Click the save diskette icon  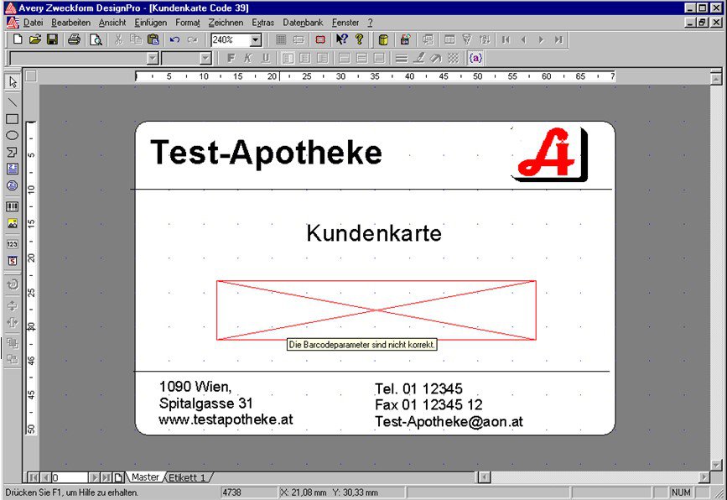click(52, 39)
